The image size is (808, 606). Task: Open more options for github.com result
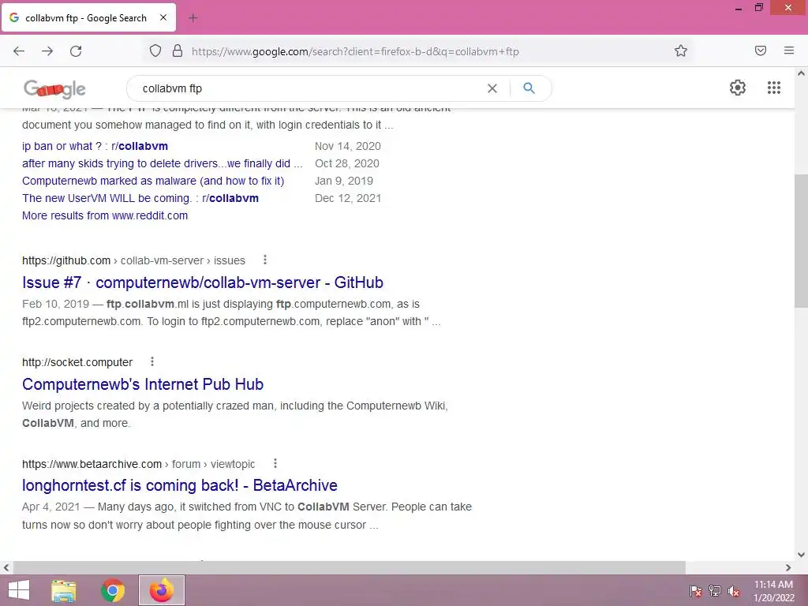click(265, 260)
